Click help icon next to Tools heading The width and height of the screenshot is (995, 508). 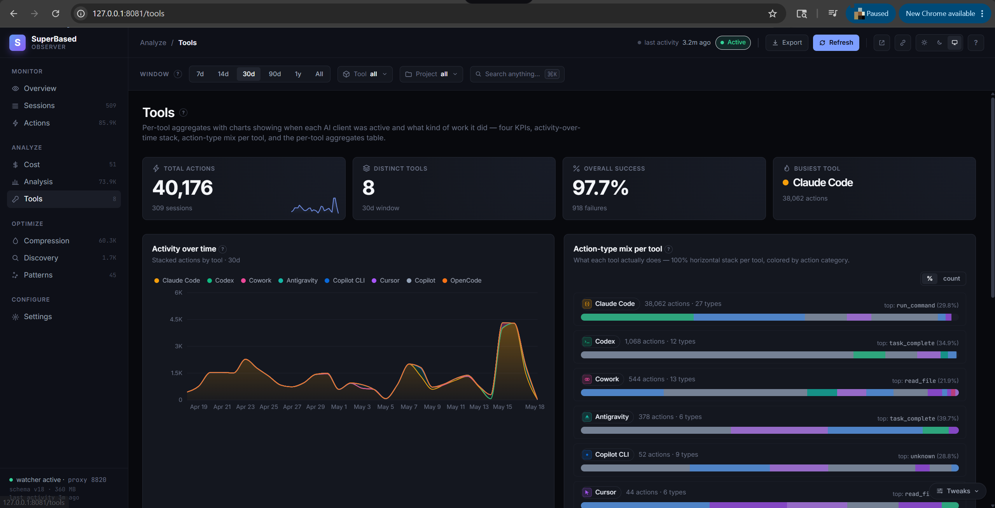[x=184, y=112]
